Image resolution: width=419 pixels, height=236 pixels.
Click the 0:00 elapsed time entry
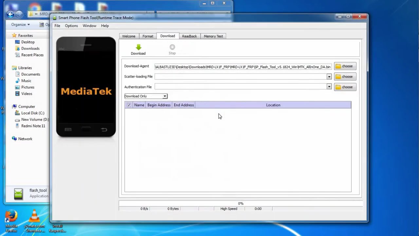(258, 209)
